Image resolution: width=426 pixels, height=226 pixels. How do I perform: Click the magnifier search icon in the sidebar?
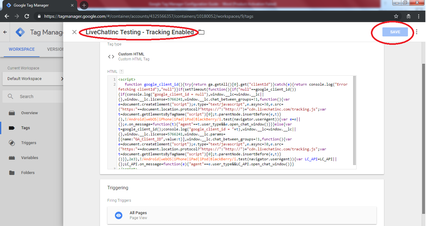[11, 97]
